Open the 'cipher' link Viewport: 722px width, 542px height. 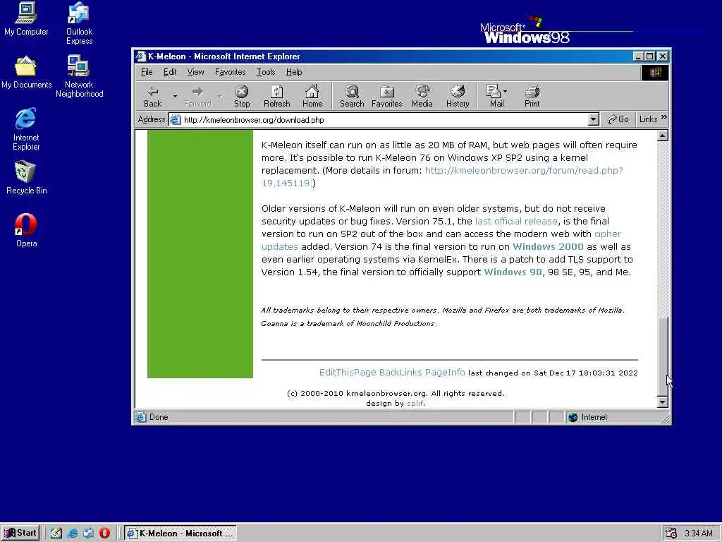point(607,234)
